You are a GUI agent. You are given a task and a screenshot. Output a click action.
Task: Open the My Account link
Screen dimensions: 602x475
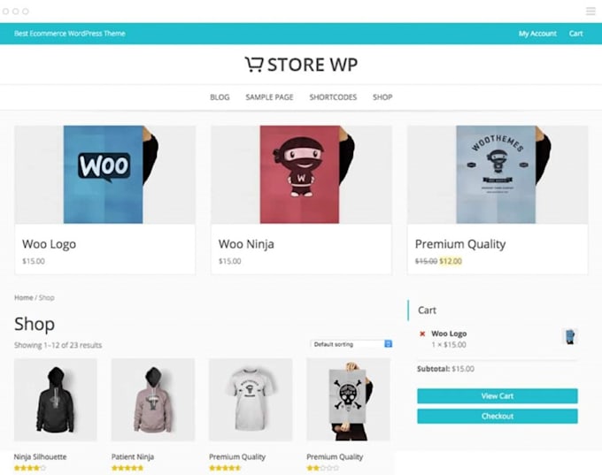[537, 34]
